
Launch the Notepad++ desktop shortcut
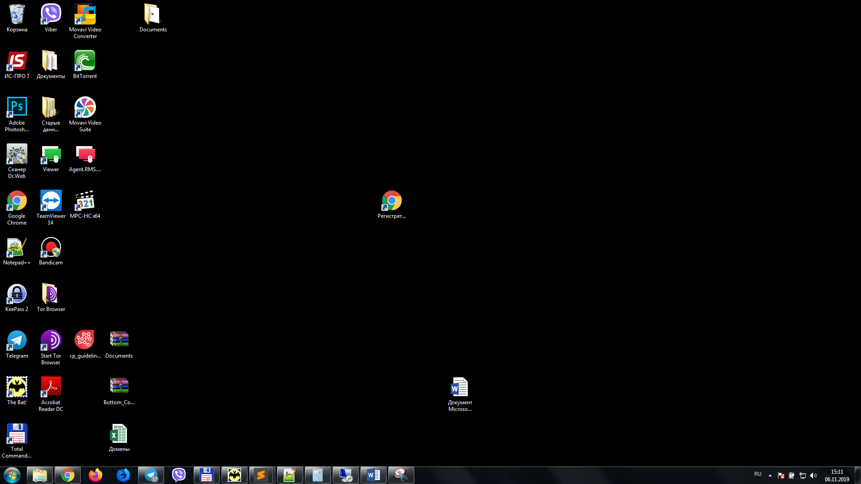17,251
